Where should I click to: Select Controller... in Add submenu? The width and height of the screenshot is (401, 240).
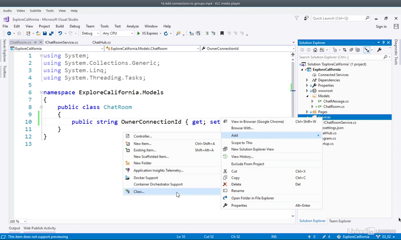[x=172, y=137]
